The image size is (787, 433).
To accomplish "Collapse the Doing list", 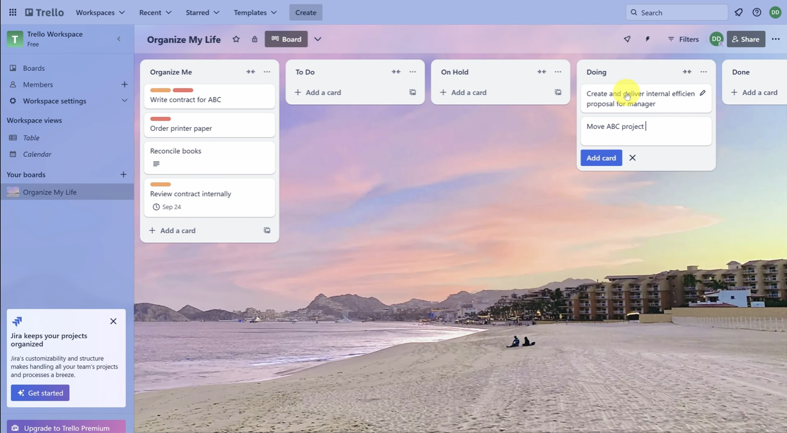I will click(x=687, y=72).
